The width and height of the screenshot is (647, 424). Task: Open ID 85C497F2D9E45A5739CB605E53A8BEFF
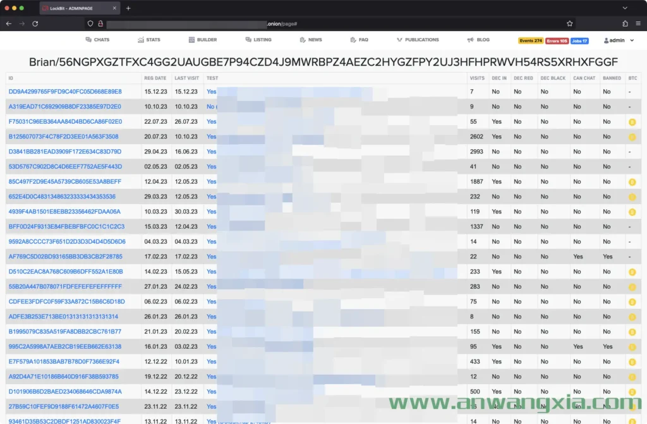pos(65,181)
